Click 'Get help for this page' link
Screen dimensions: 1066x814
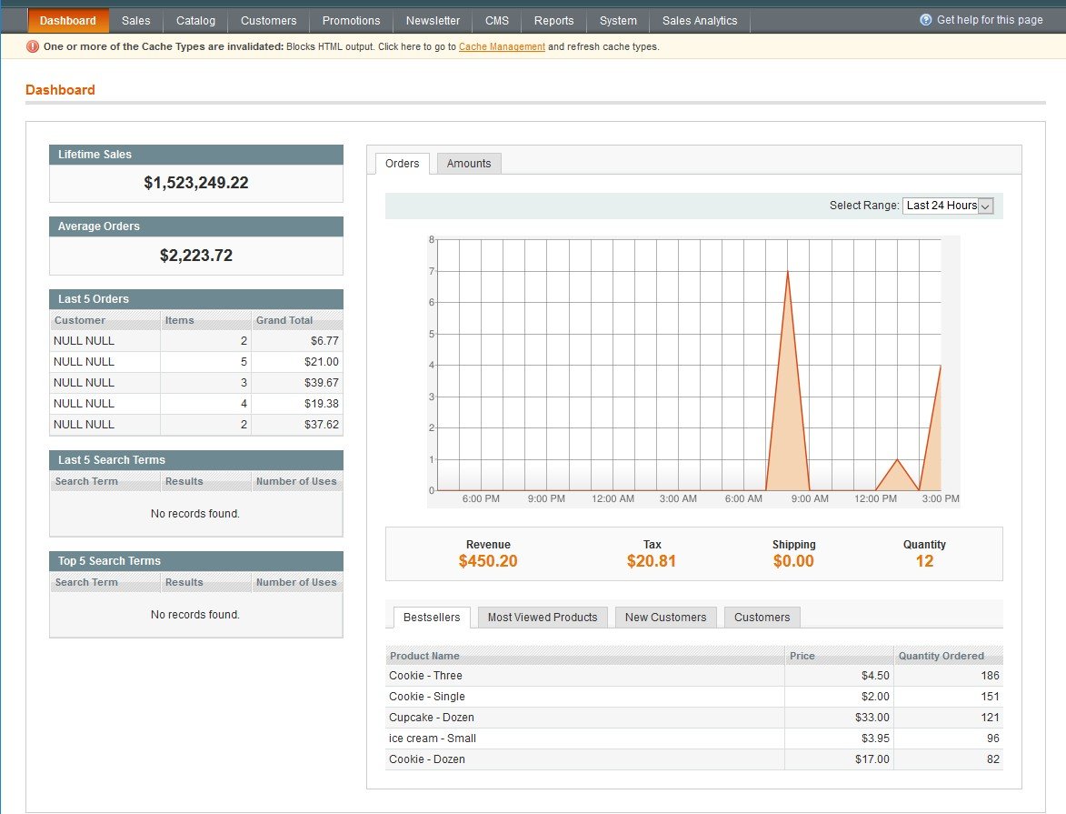coord(990,20)
